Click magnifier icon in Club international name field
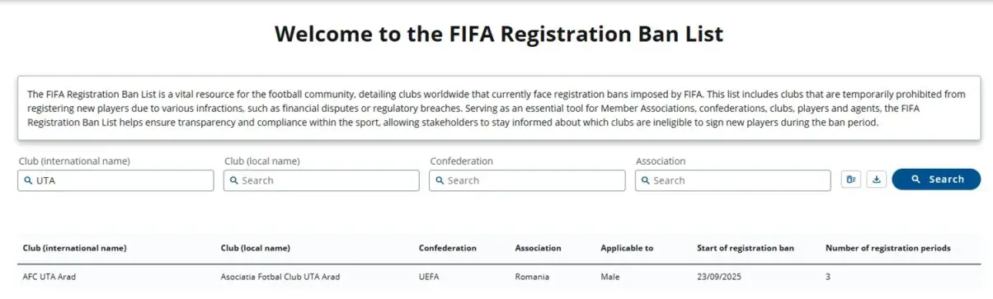 click(28, 180)
